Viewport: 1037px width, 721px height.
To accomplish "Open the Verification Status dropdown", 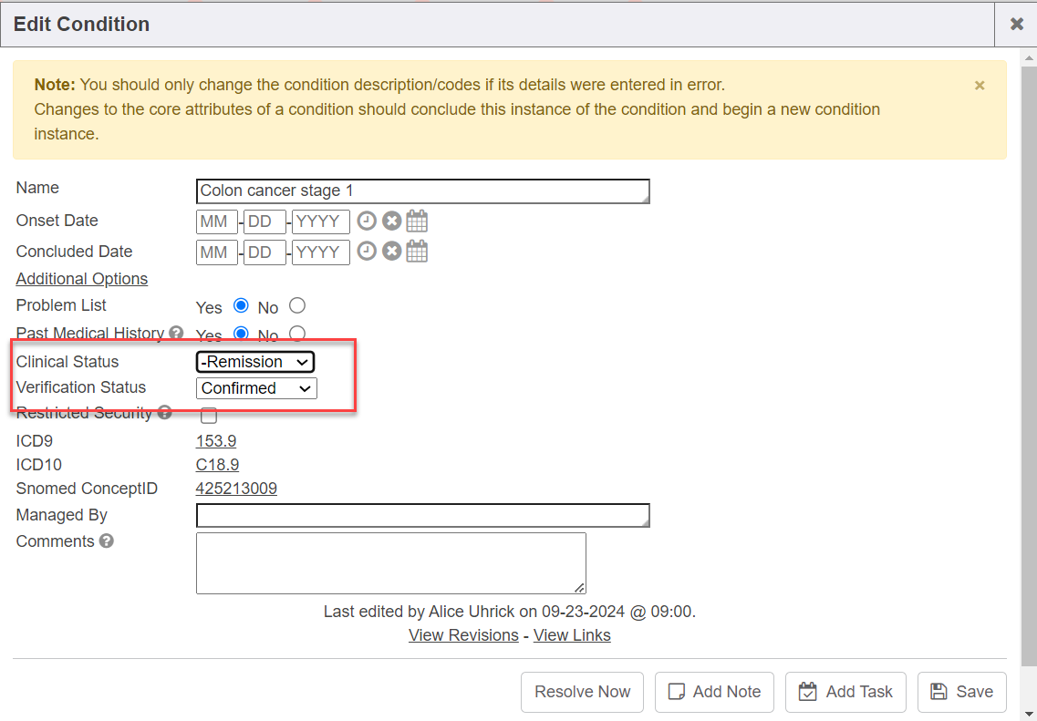I will coord(256,388).
